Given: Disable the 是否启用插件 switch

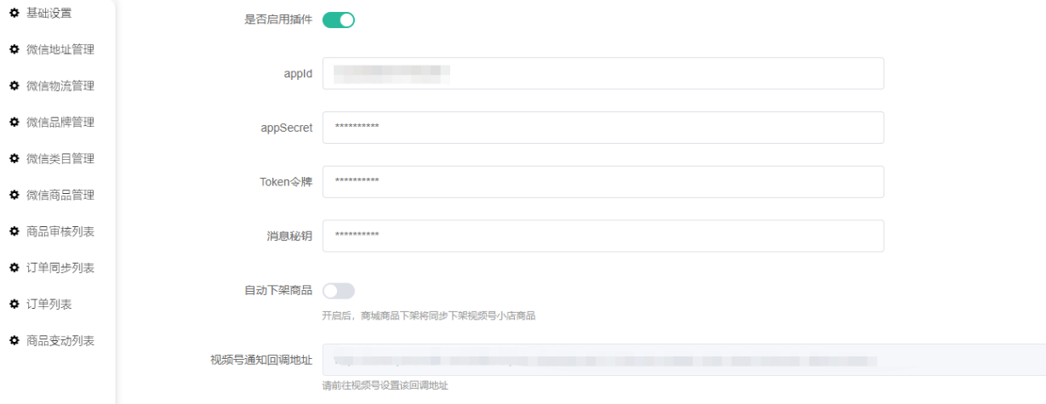Looking at the screenshot, I should 338,20.
